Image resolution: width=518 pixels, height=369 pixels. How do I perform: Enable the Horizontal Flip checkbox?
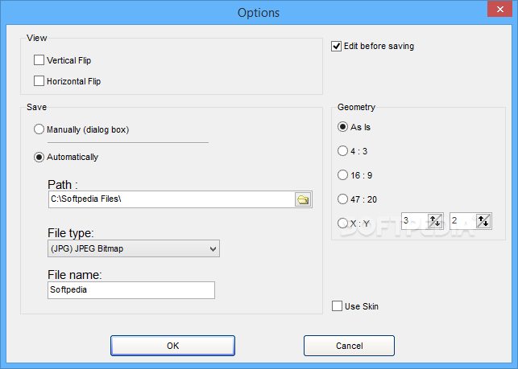(x=39, y=81)
